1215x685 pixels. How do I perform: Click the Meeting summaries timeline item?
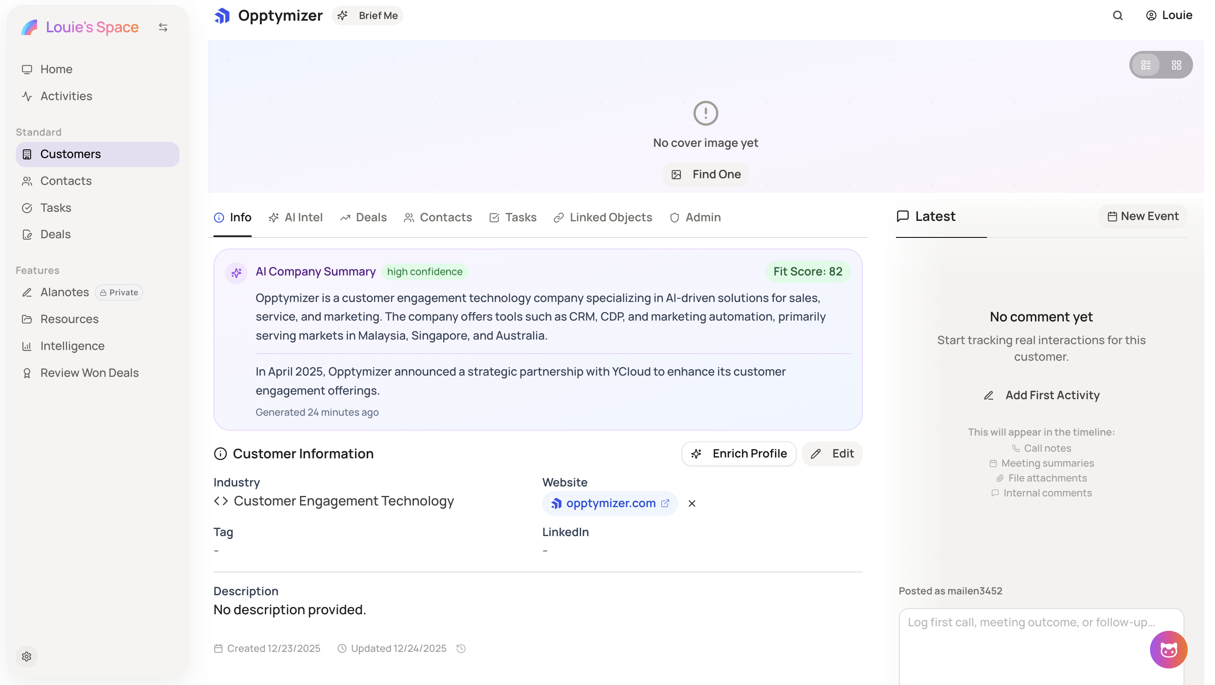(1041, 463)
